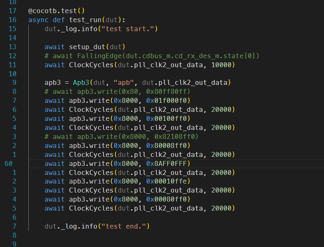
Task: Click line number 12 in gutter
Action: 12,56
